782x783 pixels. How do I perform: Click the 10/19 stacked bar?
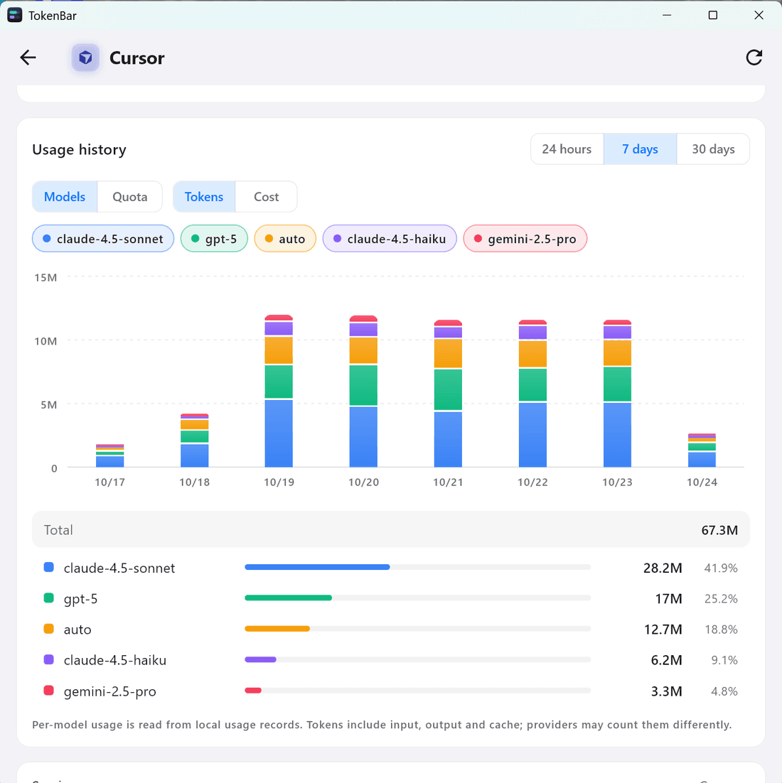[279, 391]
